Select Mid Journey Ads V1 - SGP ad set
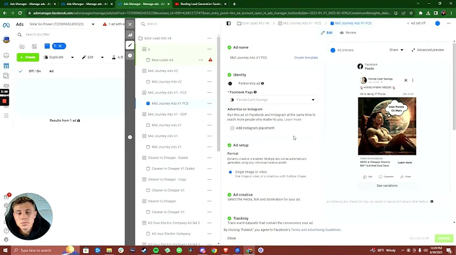Screen dimensions: 456x255 [167, 114]
